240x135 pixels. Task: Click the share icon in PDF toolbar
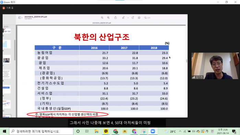click(x=116, y=18)
